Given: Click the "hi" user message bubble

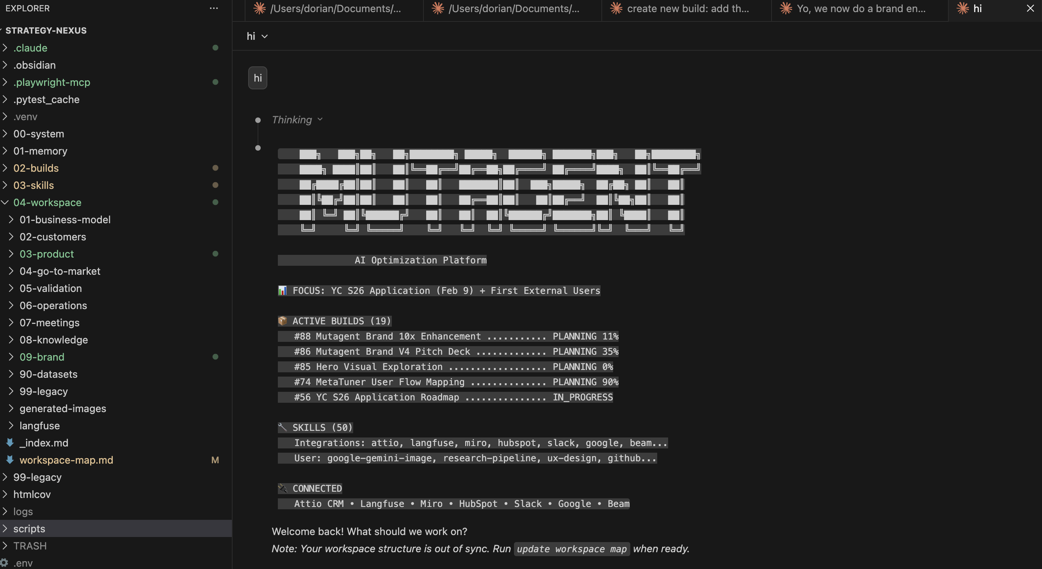Looking at the screenshot, I should (258, 78).
